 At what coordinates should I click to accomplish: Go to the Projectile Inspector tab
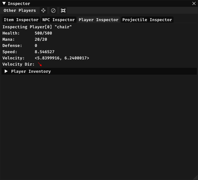tap(147, 20)
